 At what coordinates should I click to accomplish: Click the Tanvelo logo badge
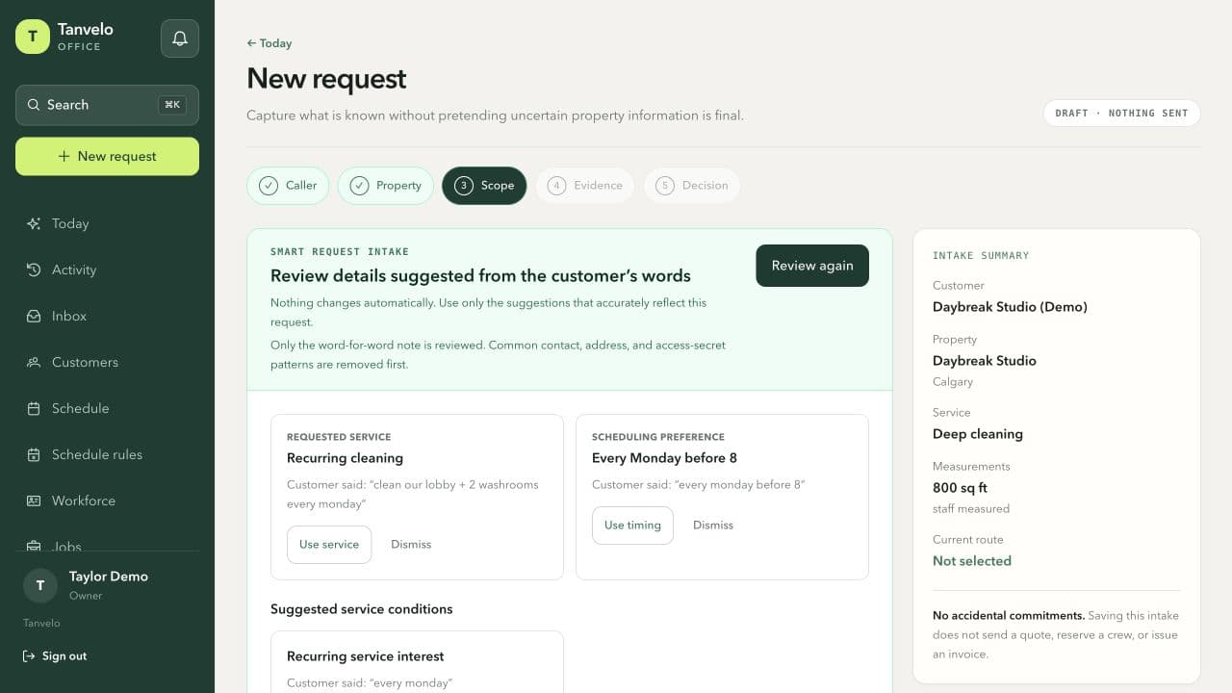coord(33,37)
